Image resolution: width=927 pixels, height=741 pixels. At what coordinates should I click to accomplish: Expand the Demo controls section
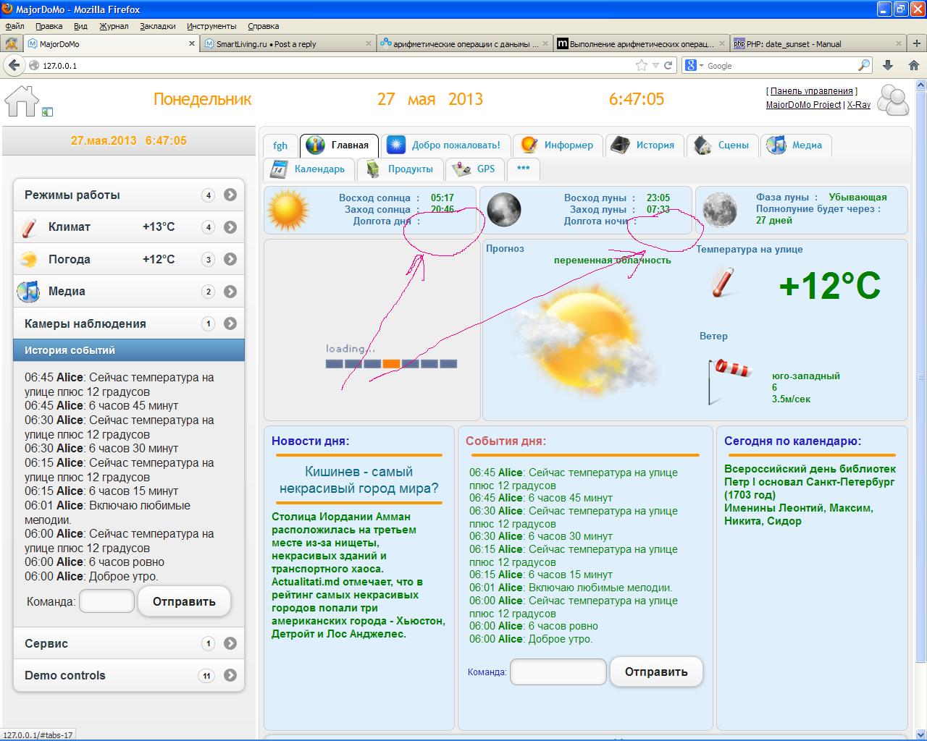[x=230, y=675]
